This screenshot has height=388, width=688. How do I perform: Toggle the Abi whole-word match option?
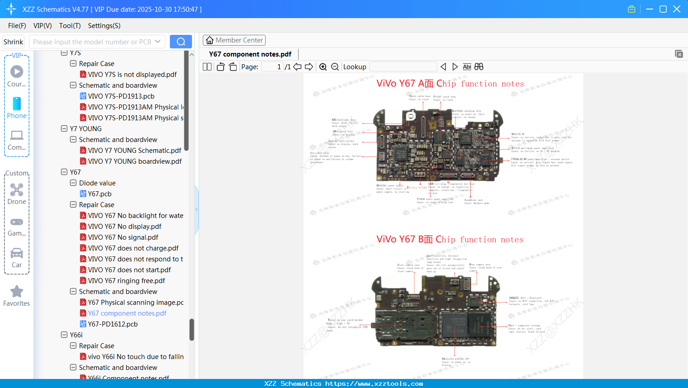coord(467,66)
